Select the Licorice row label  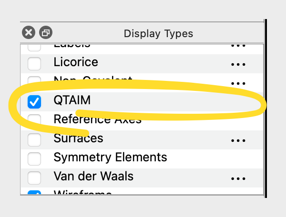click(76, 62)
